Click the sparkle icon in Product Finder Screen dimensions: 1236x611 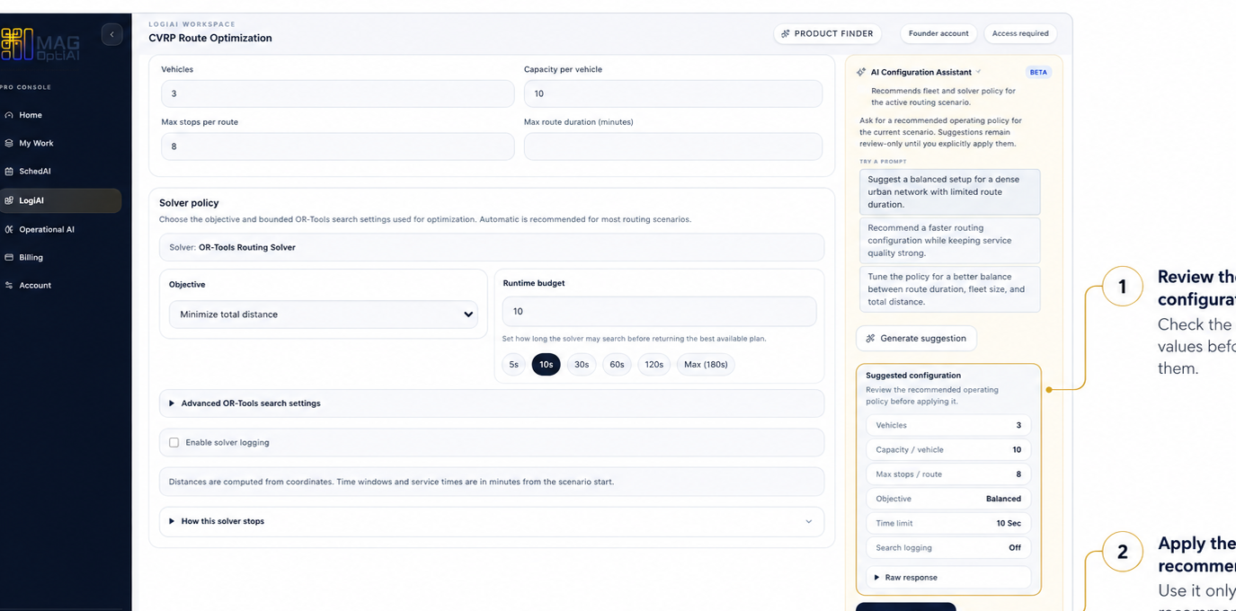coord(785,33)
